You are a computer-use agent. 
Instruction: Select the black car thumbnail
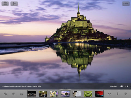32,94
